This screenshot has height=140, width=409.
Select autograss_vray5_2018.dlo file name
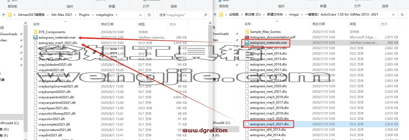[x=269, y=108]
